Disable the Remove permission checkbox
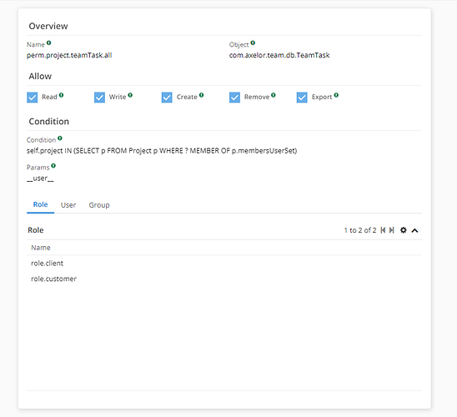 (234, 98)
